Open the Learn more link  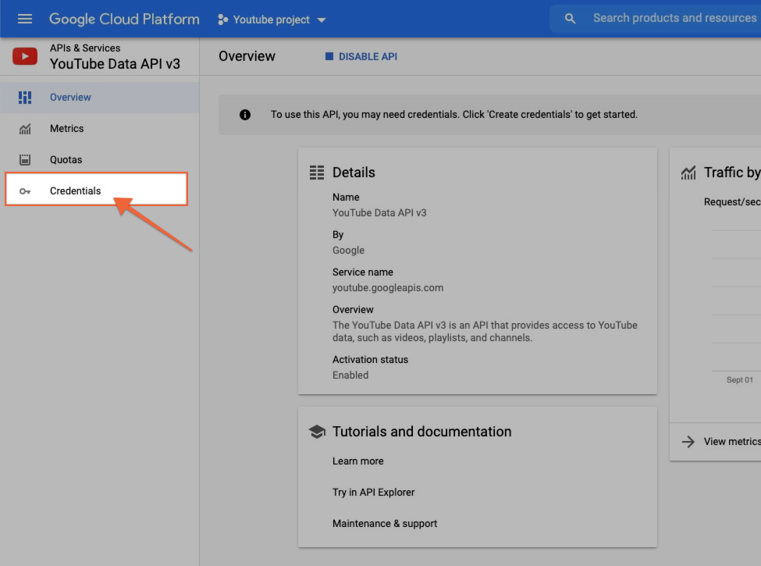click(358, 461)
